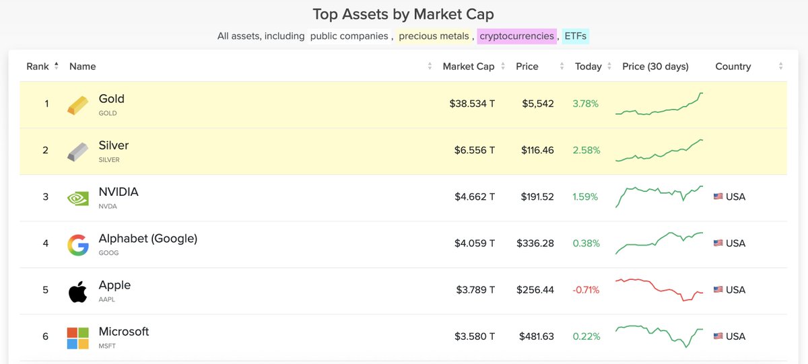This screenshot has height=364, width=808.
Task: Click NVIDIA market cap $4.662 T
Action: tap(475, 196)
